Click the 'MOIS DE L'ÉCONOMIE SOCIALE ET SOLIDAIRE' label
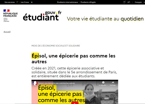This screenshot has width=145, height=104. click(x=56, y=46)
